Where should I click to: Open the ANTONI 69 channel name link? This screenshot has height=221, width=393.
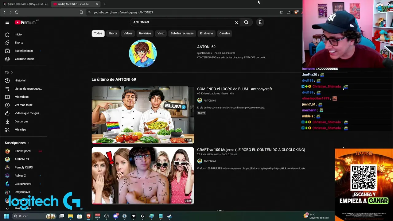(206, 47)
